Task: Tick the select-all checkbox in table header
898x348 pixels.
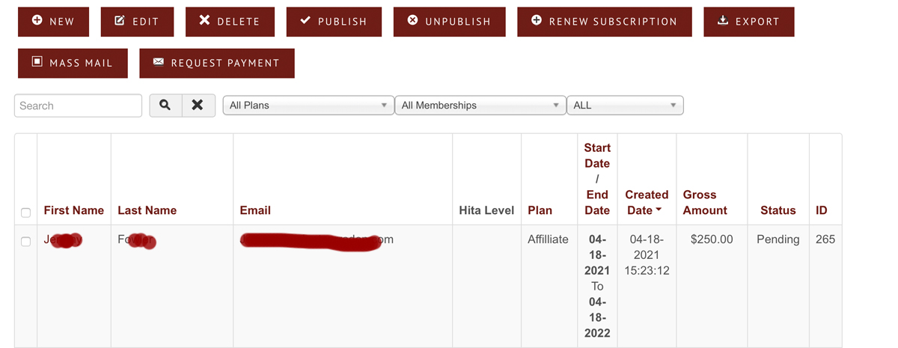Action: (x=25, y=213)
